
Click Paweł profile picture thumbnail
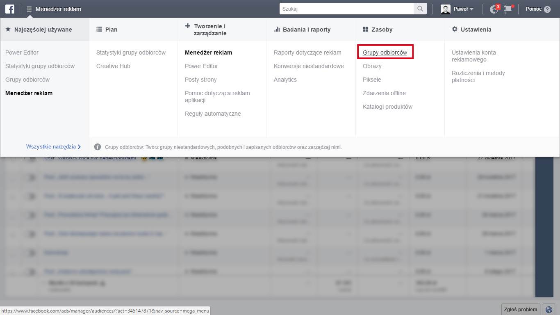[445, 9]
